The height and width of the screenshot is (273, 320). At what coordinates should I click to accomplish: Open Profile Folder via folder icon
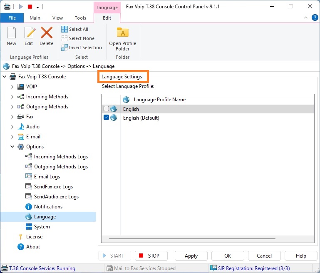122,32
